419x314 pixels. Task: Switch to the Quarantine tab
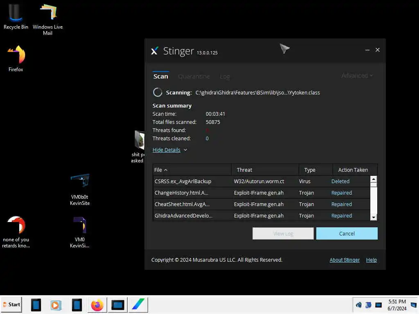[194, 76]
